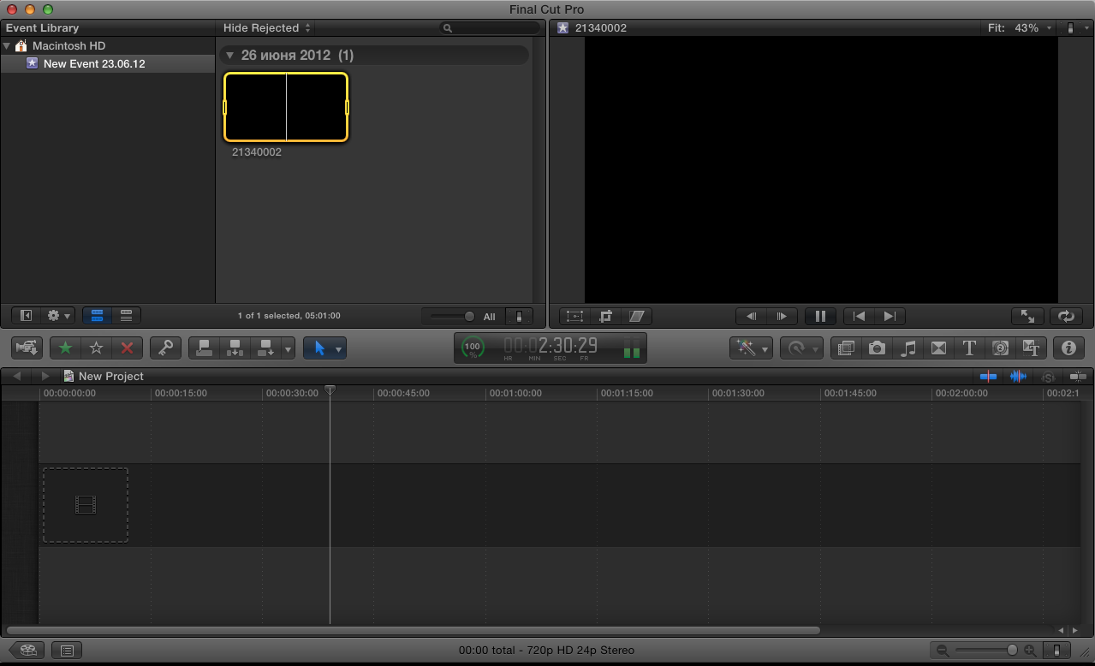
Task: Toggle loop playback in the viewer
Action: click(x=1066, y=316)
